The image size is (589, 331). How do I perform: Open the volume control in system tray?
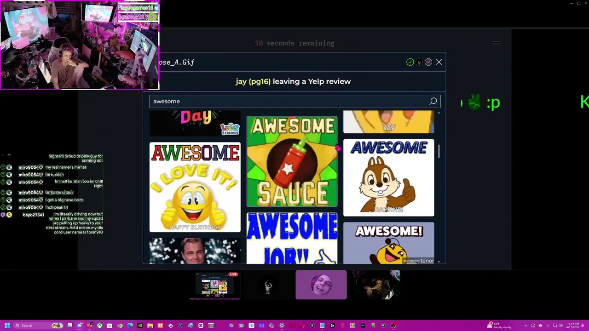[x=561, y=325]
